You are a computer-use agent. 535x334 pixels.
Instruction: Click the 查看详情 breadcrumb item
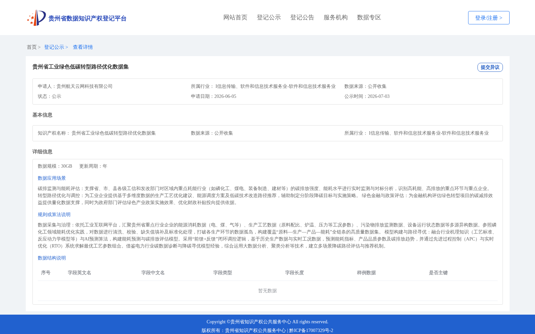coord(83,47)
